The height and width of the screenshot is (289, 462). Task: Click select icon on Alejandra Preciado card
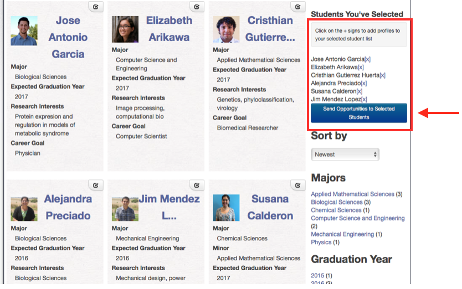[96, 185]
